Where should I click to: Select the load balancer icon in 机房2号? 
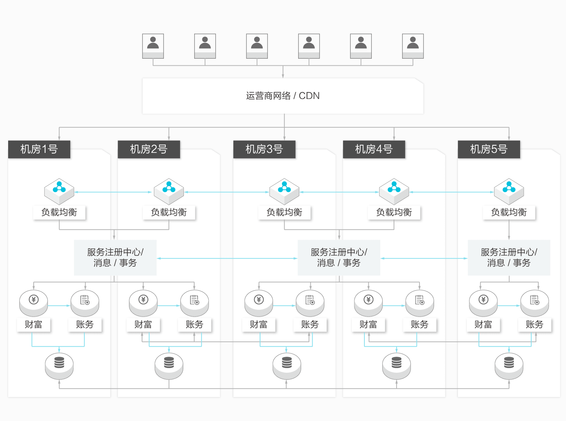(x=169, y=191)
